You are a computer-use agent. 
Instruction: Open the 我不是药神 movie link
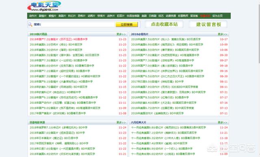[x=65, y=108]
